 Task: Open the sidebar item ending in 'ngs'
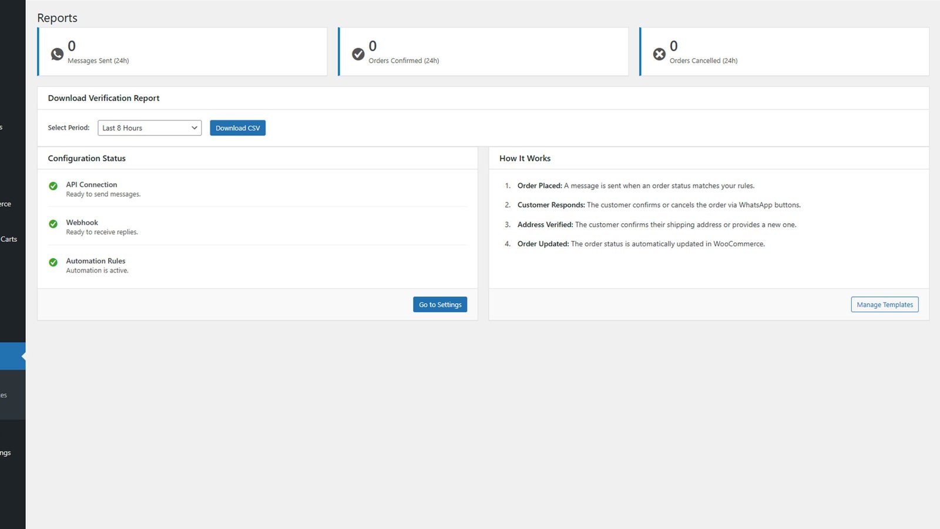click(x=6, y=453)
